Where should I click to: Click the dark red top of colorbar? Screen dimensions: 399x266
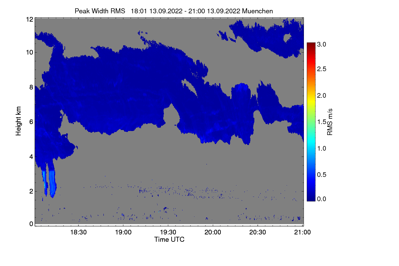pyautogui.click(x=311, y=46)
